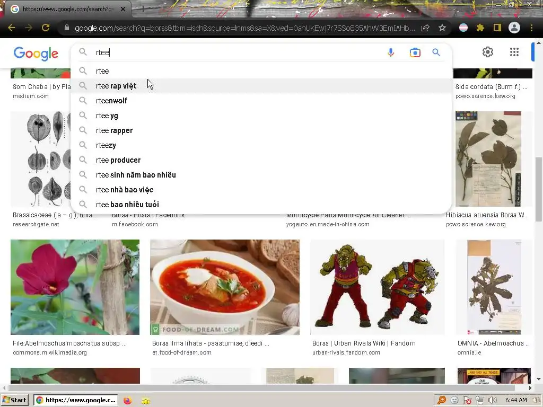Open the share page icon in address bar

click(x=425, y=28)
